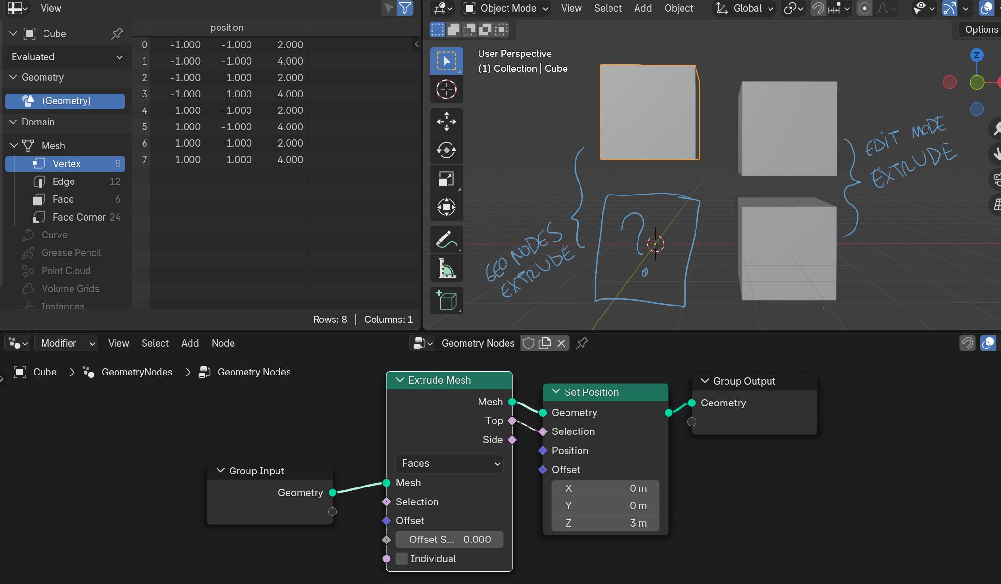Open the Faces mode dropdown in Extrude Mesh
1001x584 pixels.
[449, 463]
